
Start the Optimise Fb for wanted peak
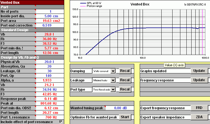125,117
